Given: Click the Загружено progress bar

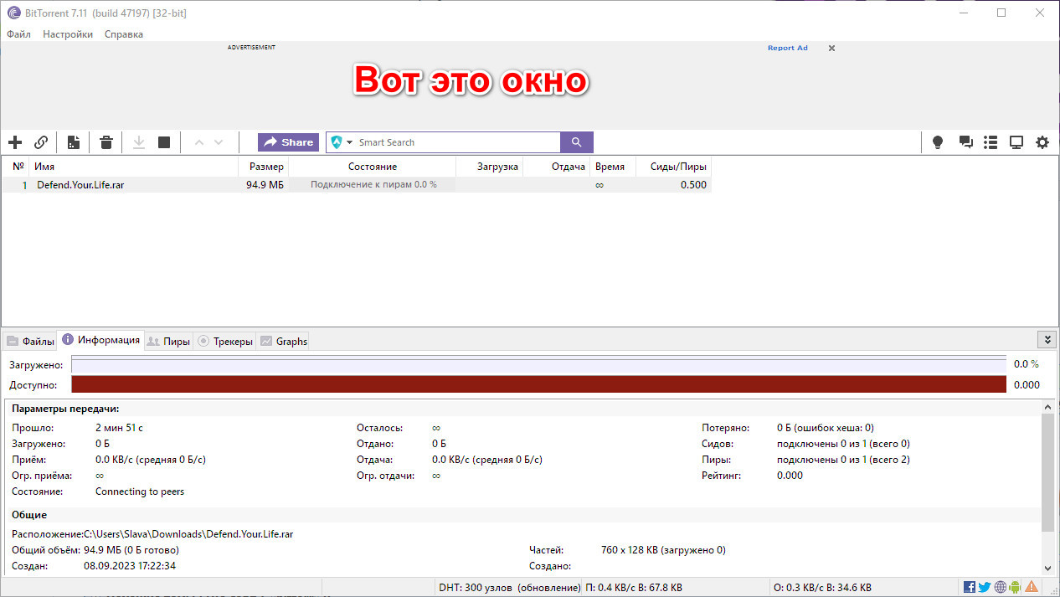Looking at the screenshot, I should tap(539, 364).
